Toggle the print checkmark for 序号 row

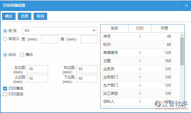click(x=140, y=37)
